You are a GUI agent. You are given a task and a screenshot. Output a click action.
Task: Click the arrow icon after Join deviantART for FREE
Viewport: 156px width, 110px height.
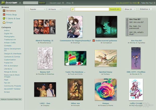138,3
